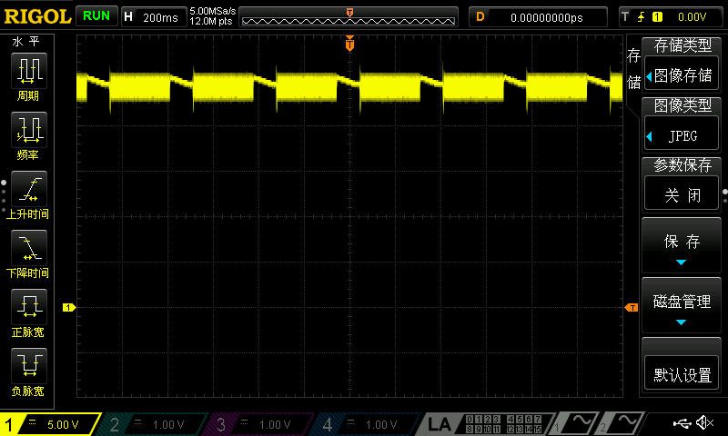Select the 周期 period measurement icon
The width and height of the screenshot is (728, 436).
(x=28, y=71)
